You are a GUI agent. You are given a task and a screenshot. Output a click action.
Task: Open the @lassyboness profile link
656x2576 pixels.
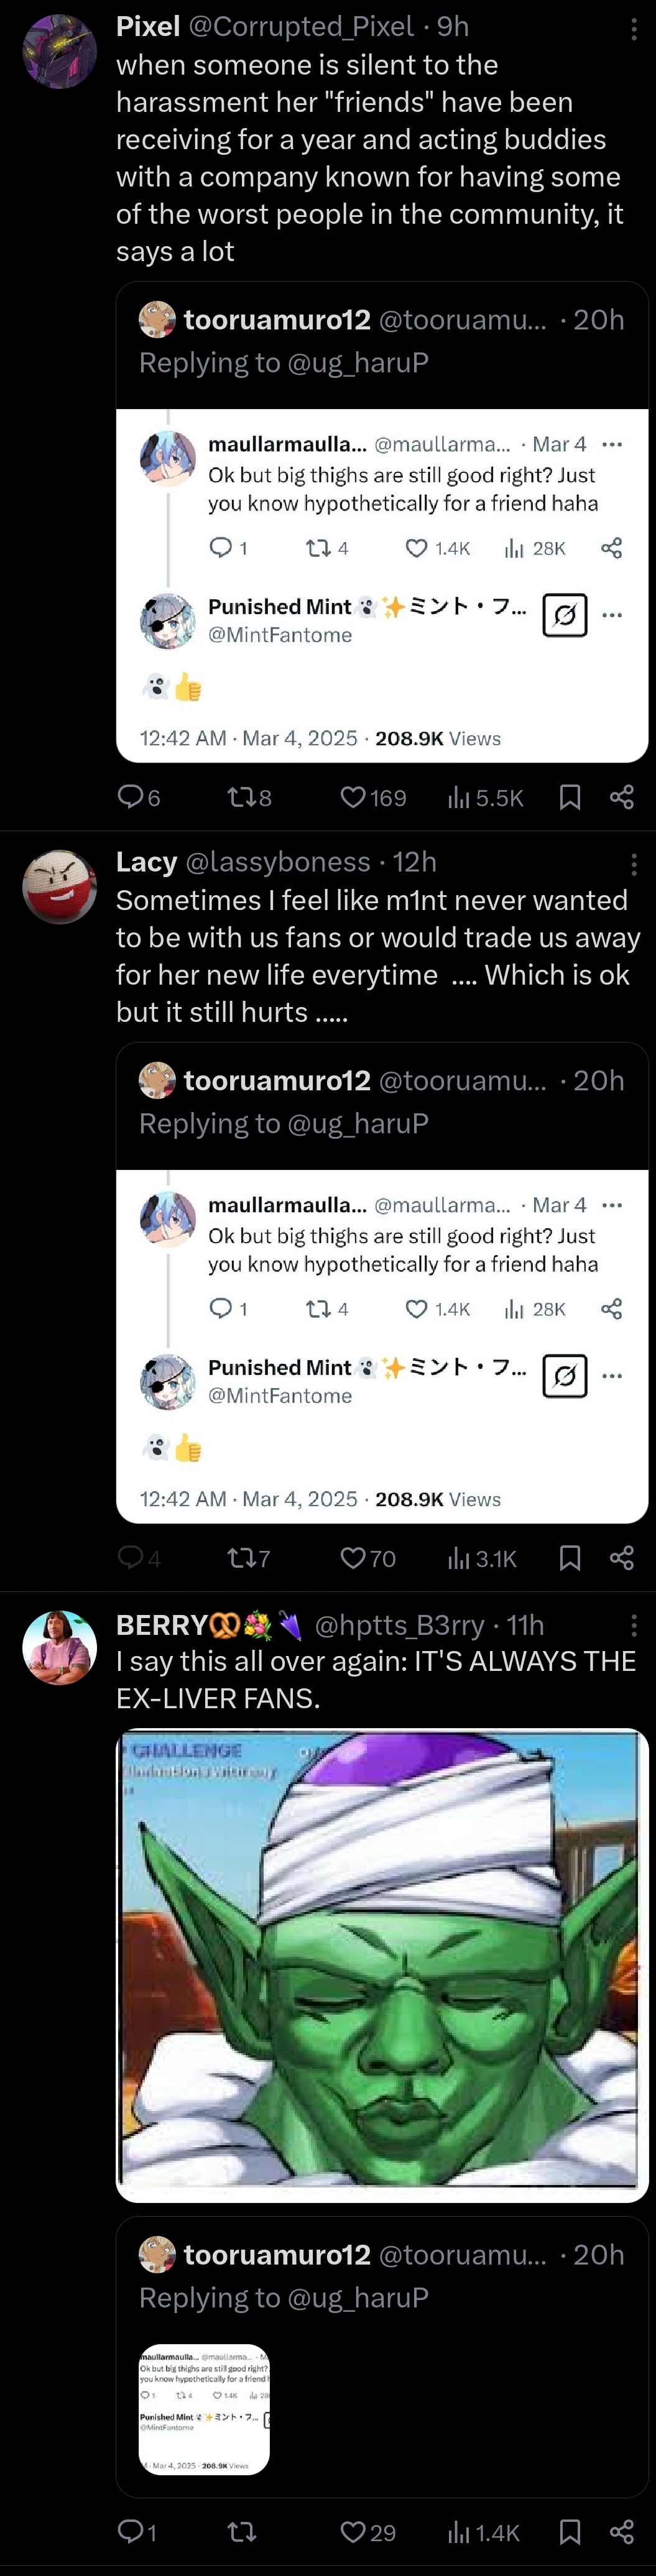[278, 862]
